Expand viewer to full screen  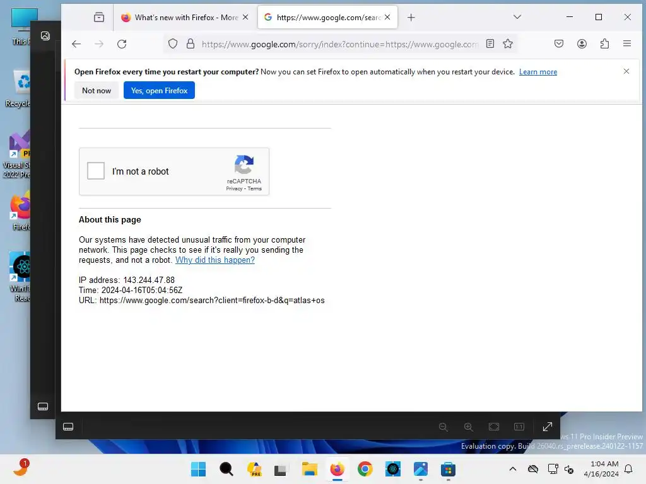(x=547, y=427)
